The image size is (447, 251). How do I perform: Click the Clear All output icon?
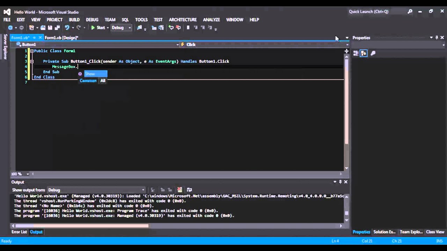pos(179,190)
